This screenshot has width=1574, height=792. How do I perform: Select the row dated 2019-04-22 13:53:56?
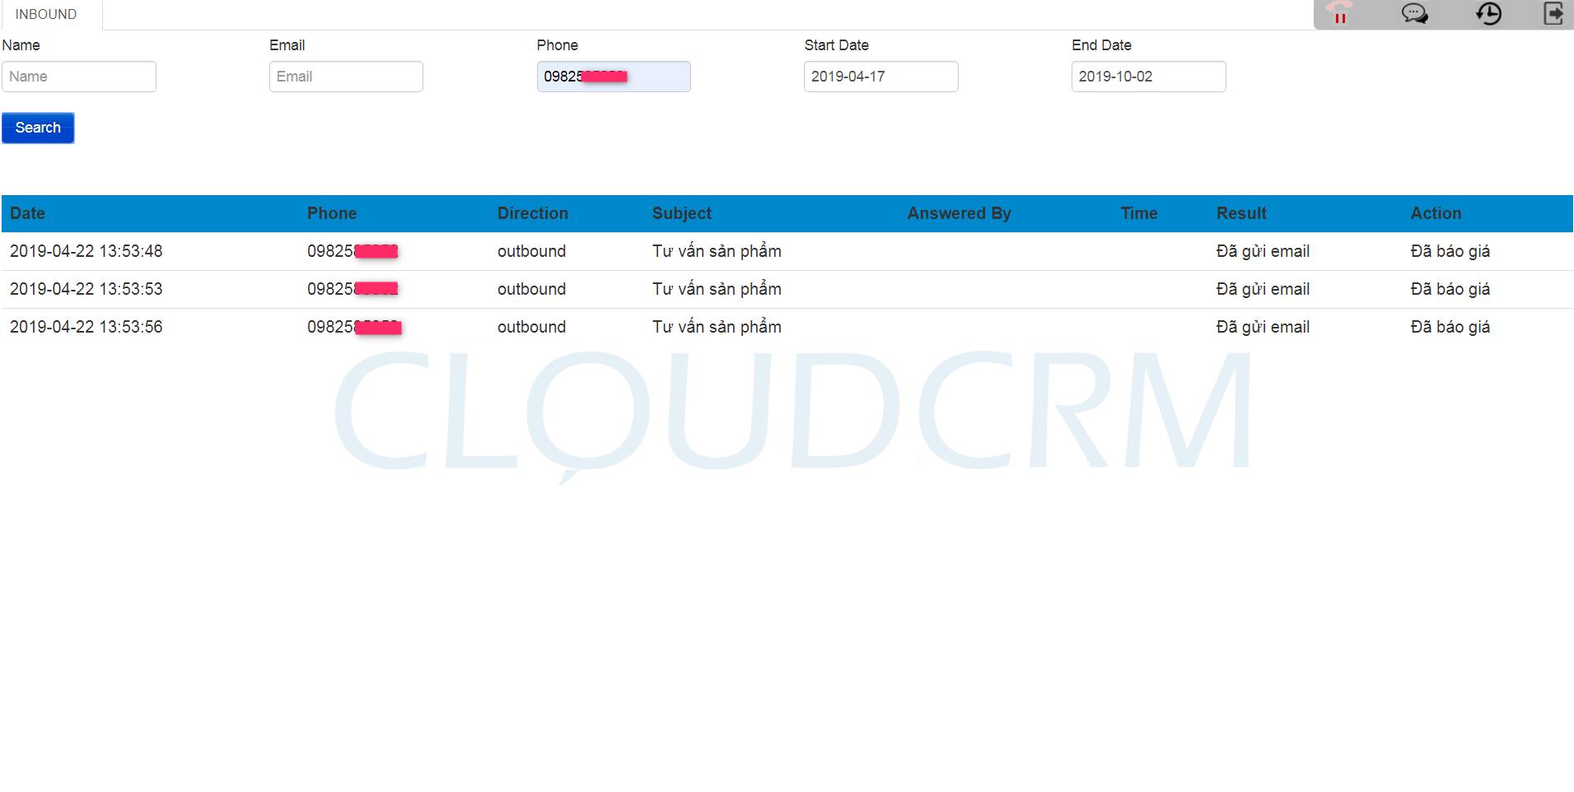(787, 327)
